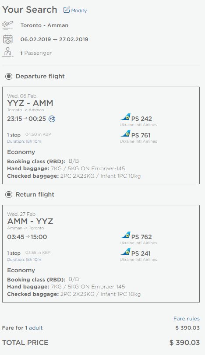Screen dimensions: 205x355
Task: Click the 03:55 in KBP stop detail
Action: 38,253
